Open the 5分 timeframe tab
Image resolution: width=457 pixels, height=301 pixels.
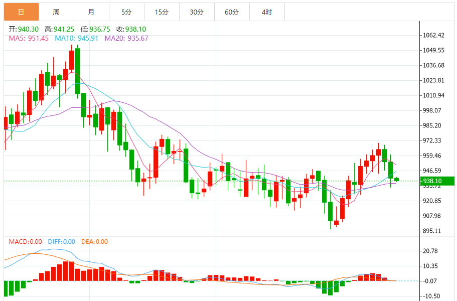pyautogui.click(x=126, y=12)
